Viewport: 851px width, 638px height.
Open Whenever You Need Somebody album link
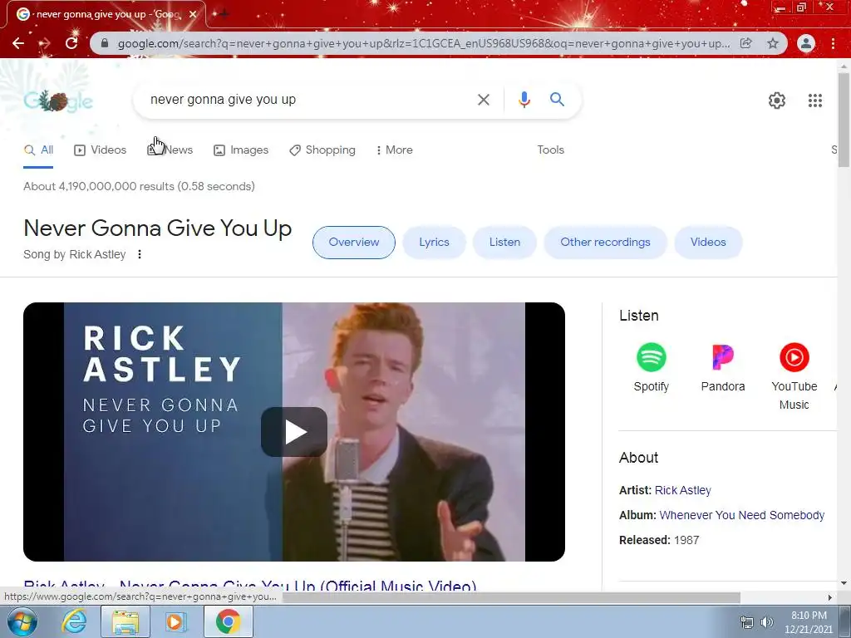click(742, 515)
